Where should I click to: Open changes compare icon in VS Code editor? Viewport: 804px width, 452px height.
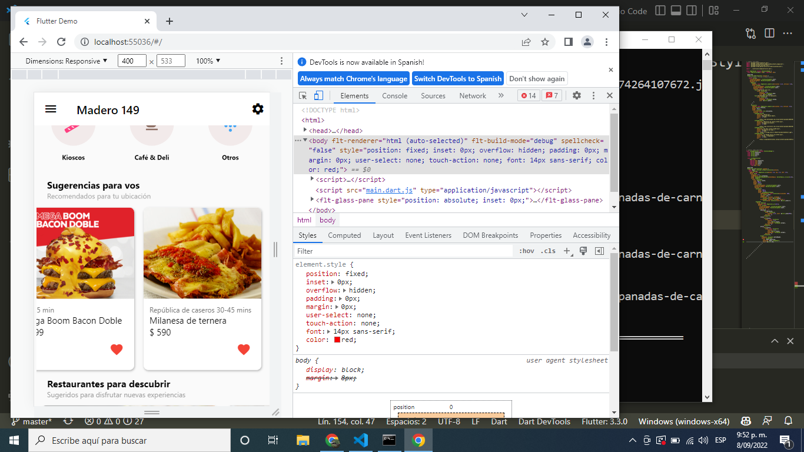coord(750,34)
